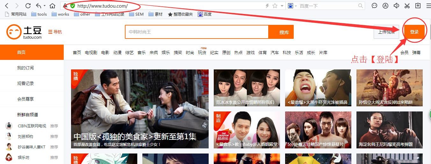Viewport: 431px width, 164px height.
Task: Click 整理收藏夹 star bookmark
Action: coord(180,14)
